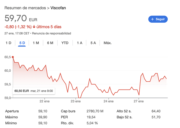This screenshot has height=128, width=180.
Task: Click the Viscofan title text
Action: (x=58, y=8)
